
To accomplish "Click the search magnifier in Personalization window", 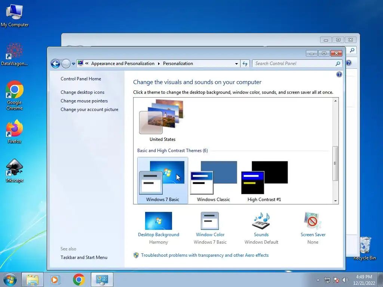I will [338, 64].
